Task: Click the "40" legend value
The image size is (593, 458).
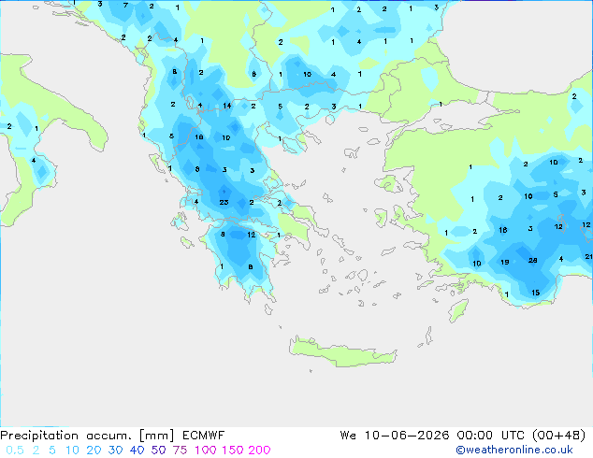Action: tap(137, 451)
